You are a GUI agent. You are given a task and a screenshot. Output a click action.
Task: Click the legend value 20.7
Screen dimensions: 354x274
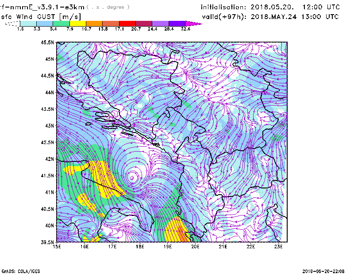pos(136,29)
